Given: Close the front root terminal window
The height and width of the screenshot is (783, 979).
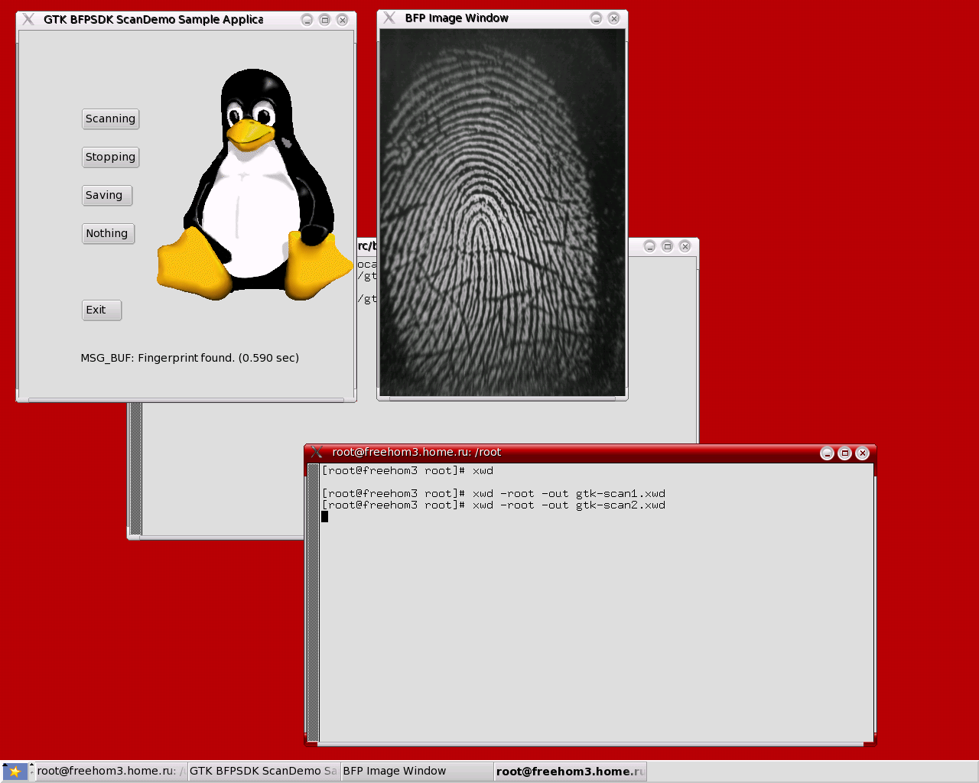Looking at the screenshot, I should tap(862, 453).
